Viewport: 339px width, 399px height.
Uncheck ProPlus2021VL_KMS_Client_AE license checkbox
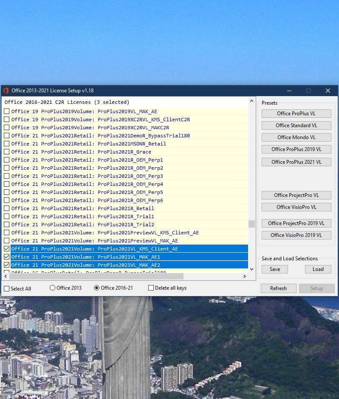pos(6,249)
